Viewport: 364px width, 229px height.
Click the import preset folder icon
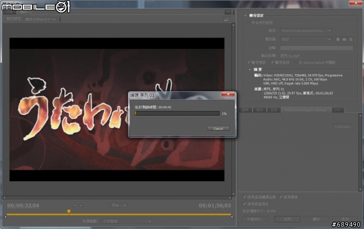pos(344,39)
